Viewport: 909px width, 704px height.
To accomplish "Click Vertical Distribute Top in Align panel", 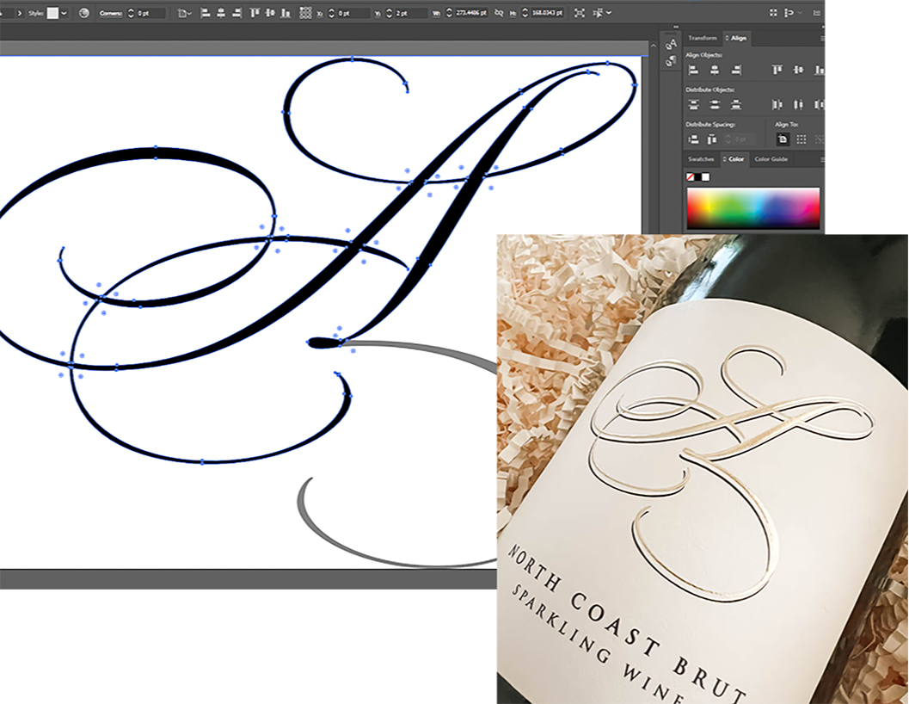I will click(693, 104).
